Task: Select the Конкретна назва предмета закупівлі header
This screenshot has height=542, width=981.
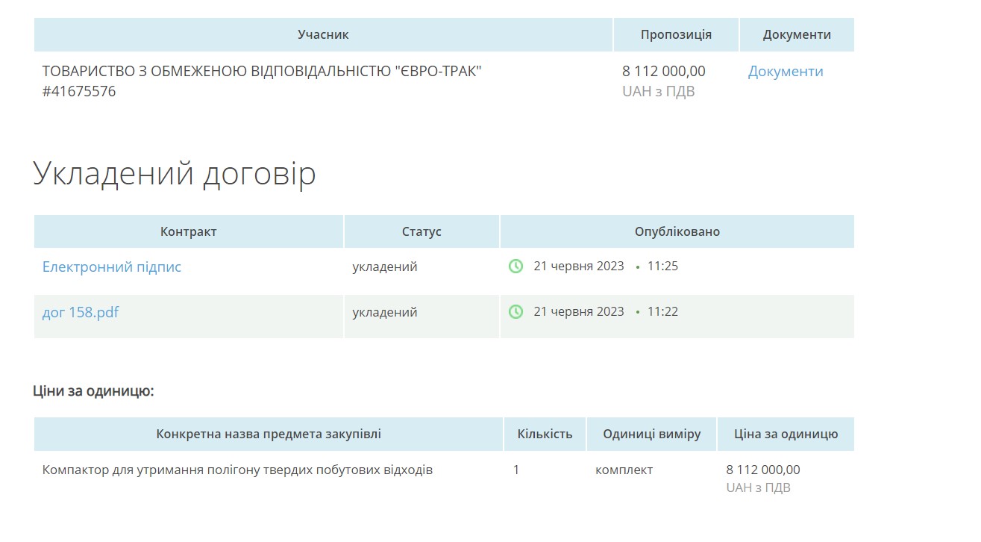Action: [x=269, y=434]
